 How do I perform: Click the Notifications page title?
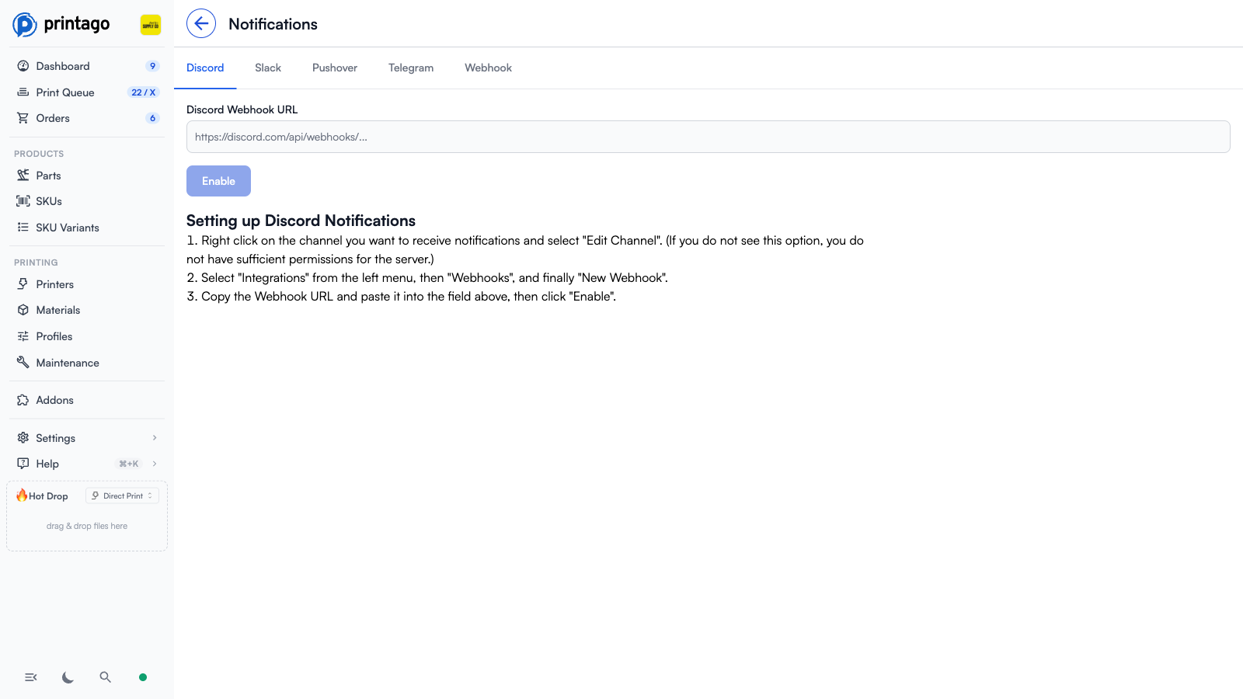[x=273, y=24]
